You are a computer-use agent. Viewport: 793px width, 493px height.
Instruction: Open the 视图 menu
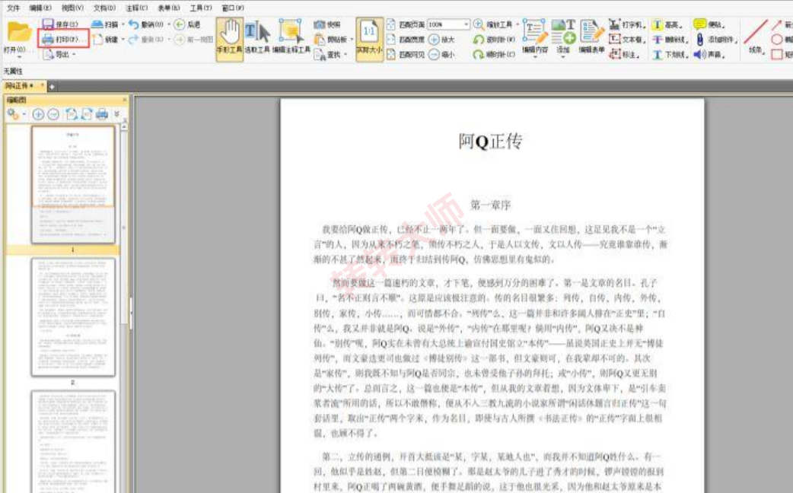pos(72,8)
